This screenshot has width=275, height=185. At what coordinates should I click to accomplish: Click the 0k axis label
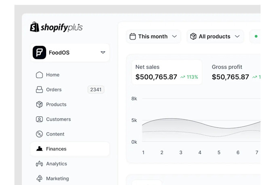tap(134, 142)
